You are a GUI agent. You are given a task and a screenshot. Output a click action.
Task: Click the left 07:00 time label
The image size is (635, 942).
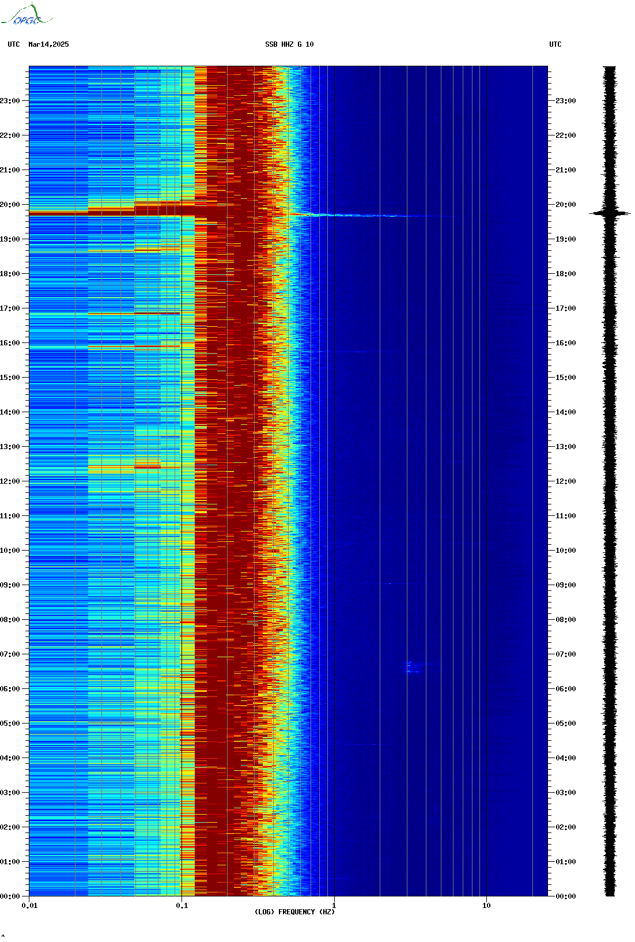10,654
